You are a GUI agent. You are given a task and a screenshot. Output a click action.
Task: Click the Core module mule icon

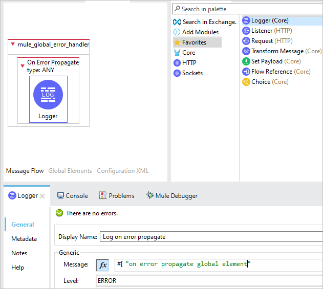(x=177, y=53)
